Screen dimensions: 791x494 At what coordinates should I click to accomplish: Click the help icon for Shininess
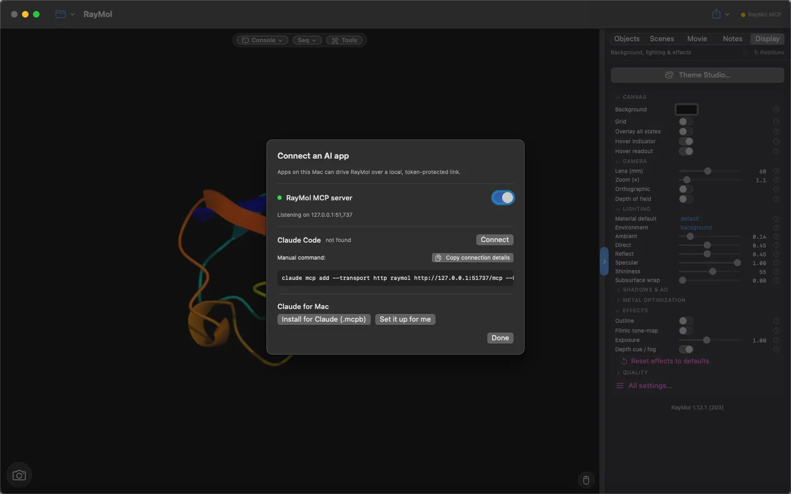[776, 272]
